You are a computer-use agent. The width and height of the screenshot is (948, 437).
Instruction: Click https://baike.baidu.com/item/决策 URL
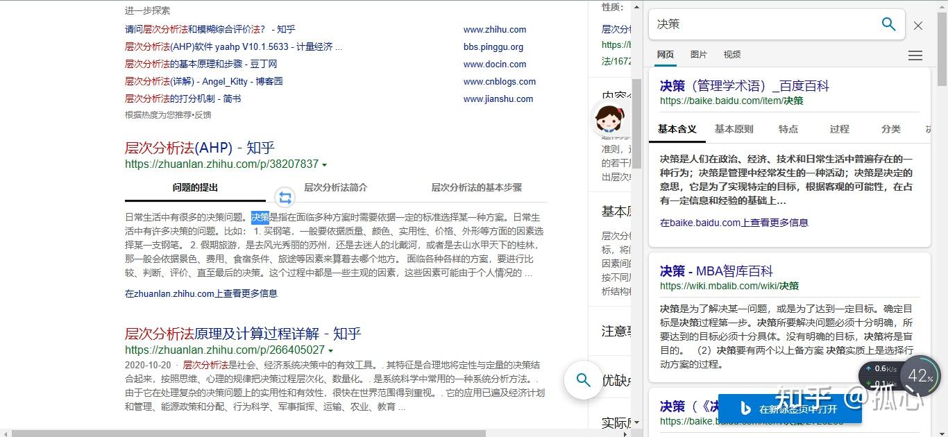(731, 101)
